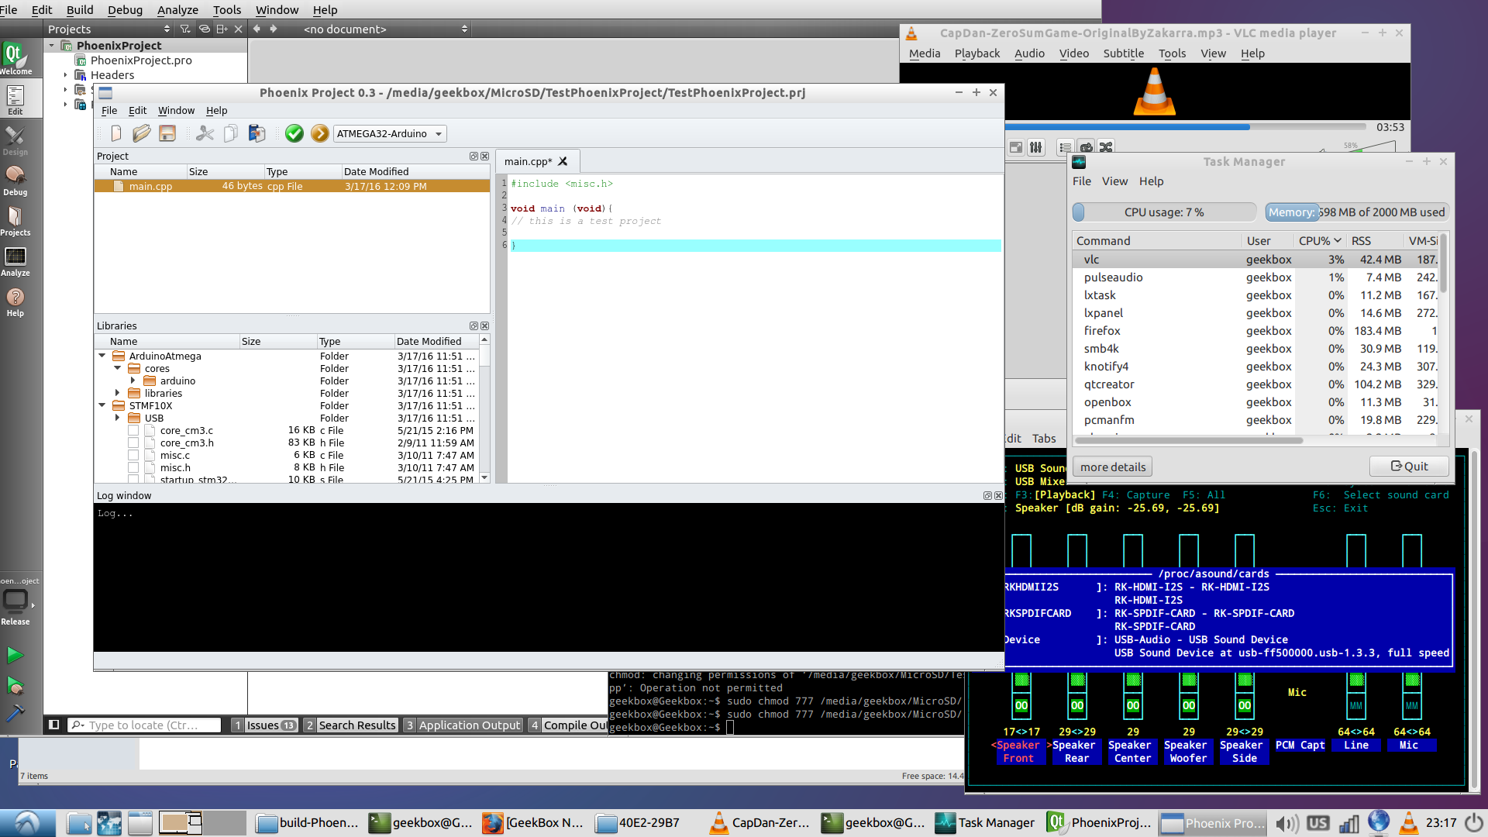Start the app with Qt Creator's green Run icon
1488x837 pixels.
point(15,655)
